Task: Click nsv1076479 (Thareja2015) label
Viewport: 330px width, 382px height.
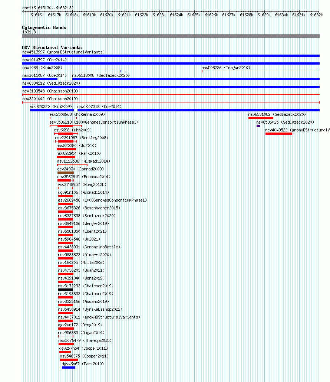Action: pyautogui.click(x=85, y=340)
